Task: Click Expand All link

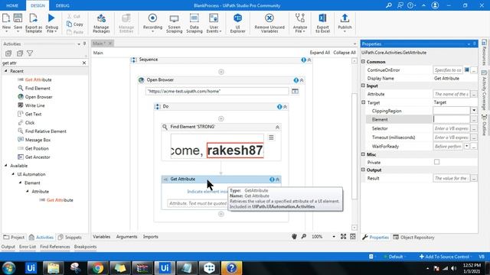Action: pyautogui.click(x=320, y=53)
